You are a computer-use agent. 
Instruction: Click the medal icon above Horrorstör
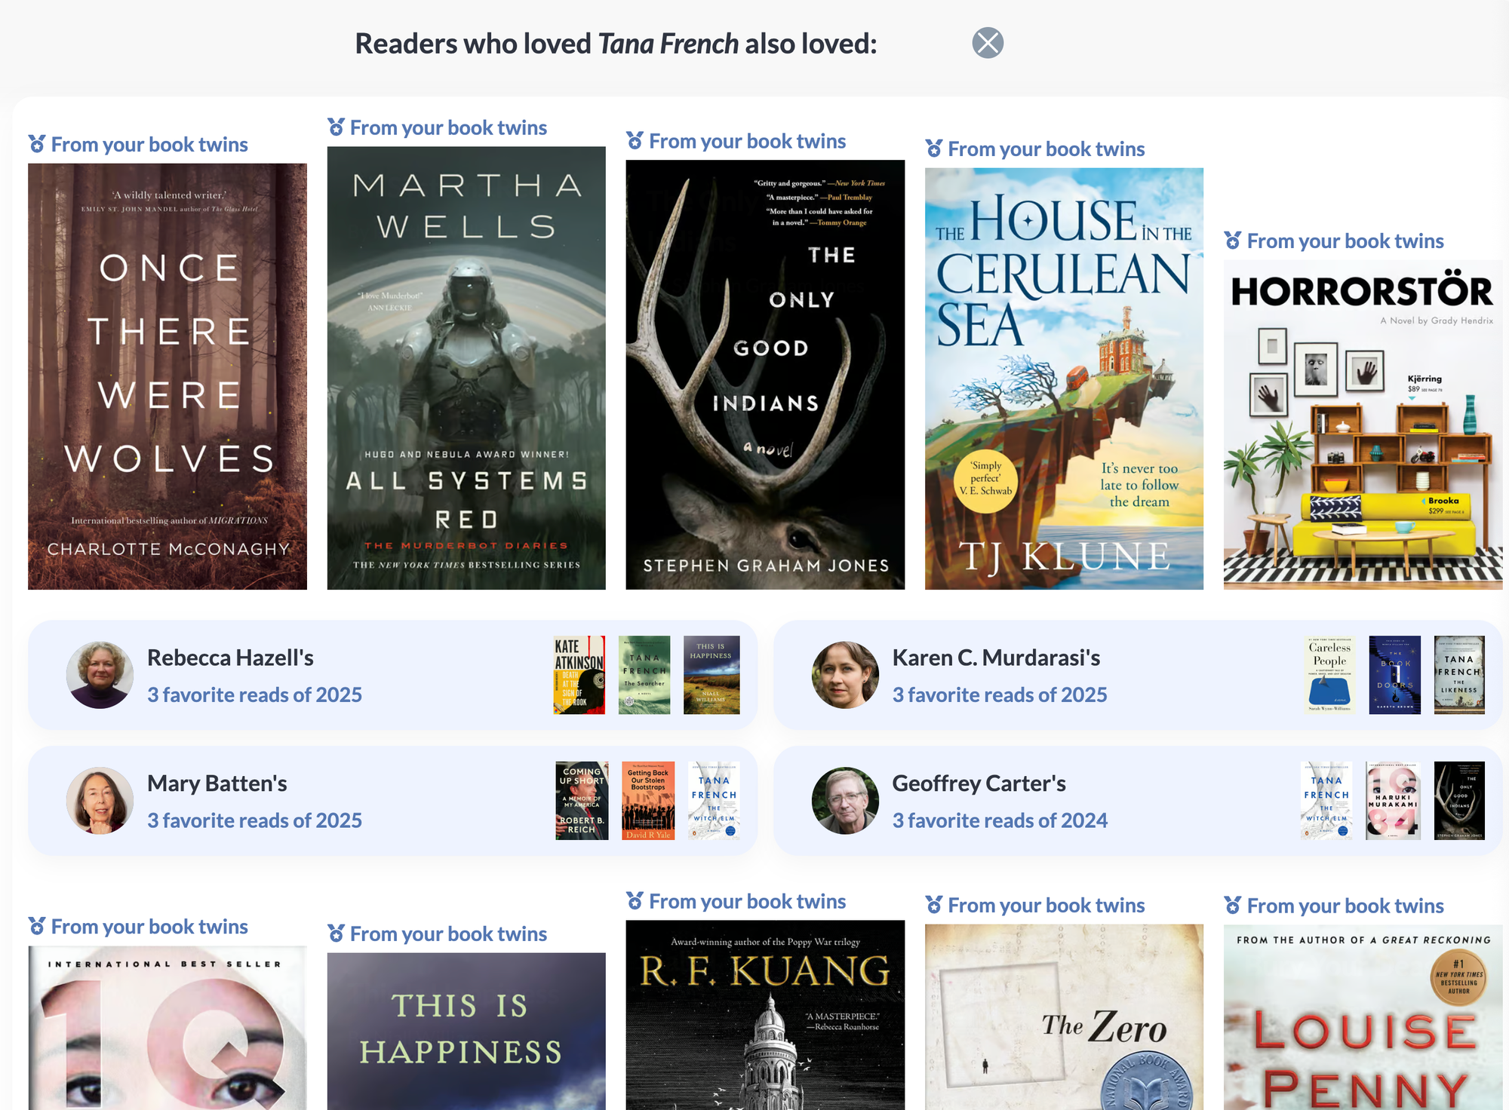(1233, 241)
